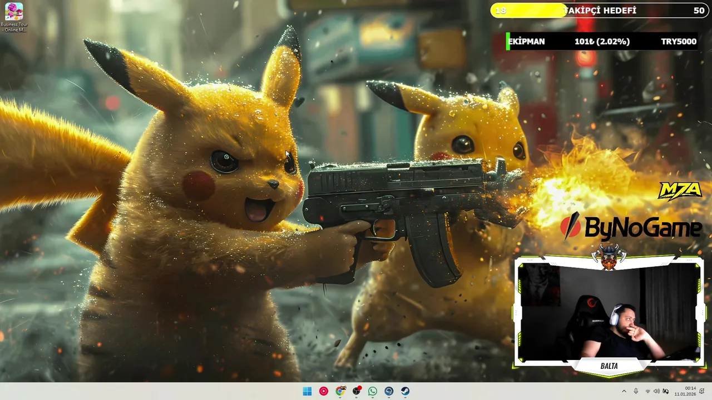712x400 pixels.
Task: Click the microphone tray icon
Action: click(x=636, y=391)
